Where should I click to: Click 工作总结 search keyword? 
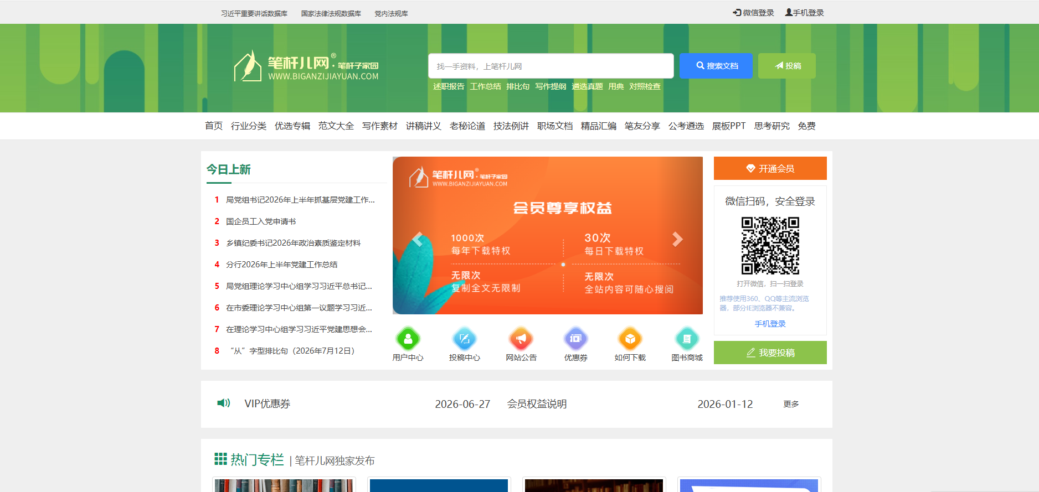tap(486, 86)
